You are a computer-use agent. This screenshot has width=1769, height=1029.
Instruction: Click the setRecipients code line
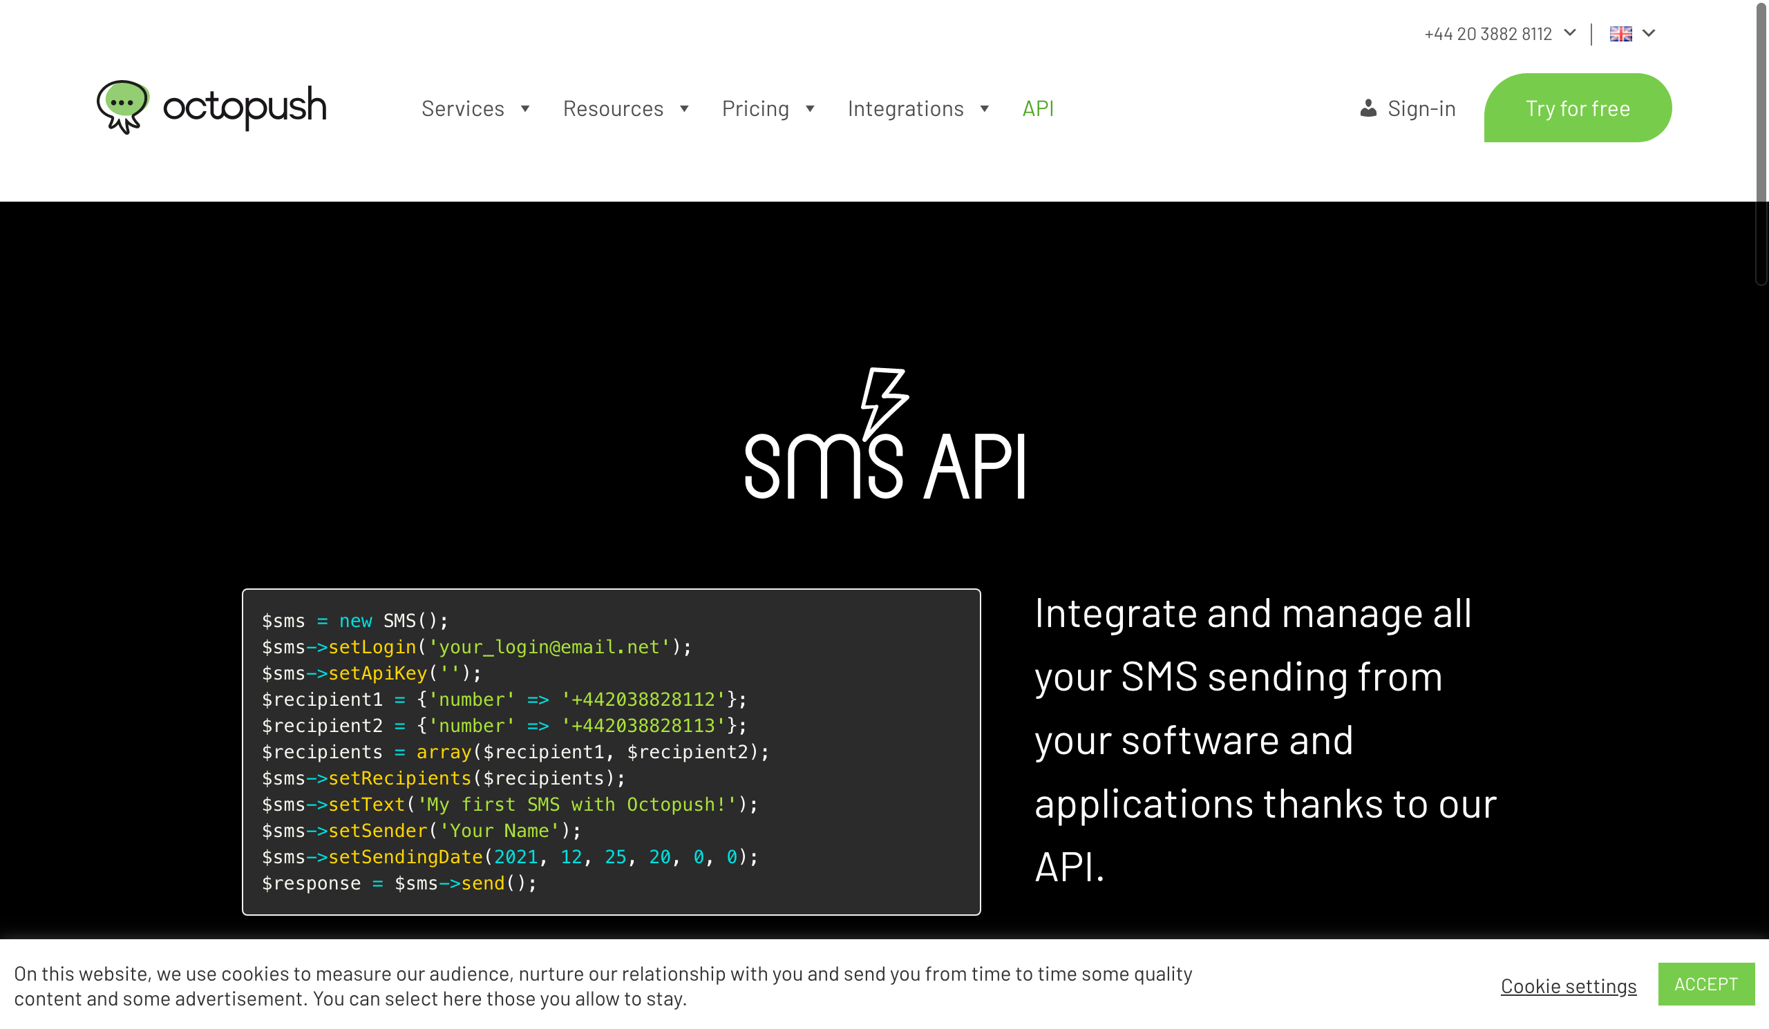(443, 778)
